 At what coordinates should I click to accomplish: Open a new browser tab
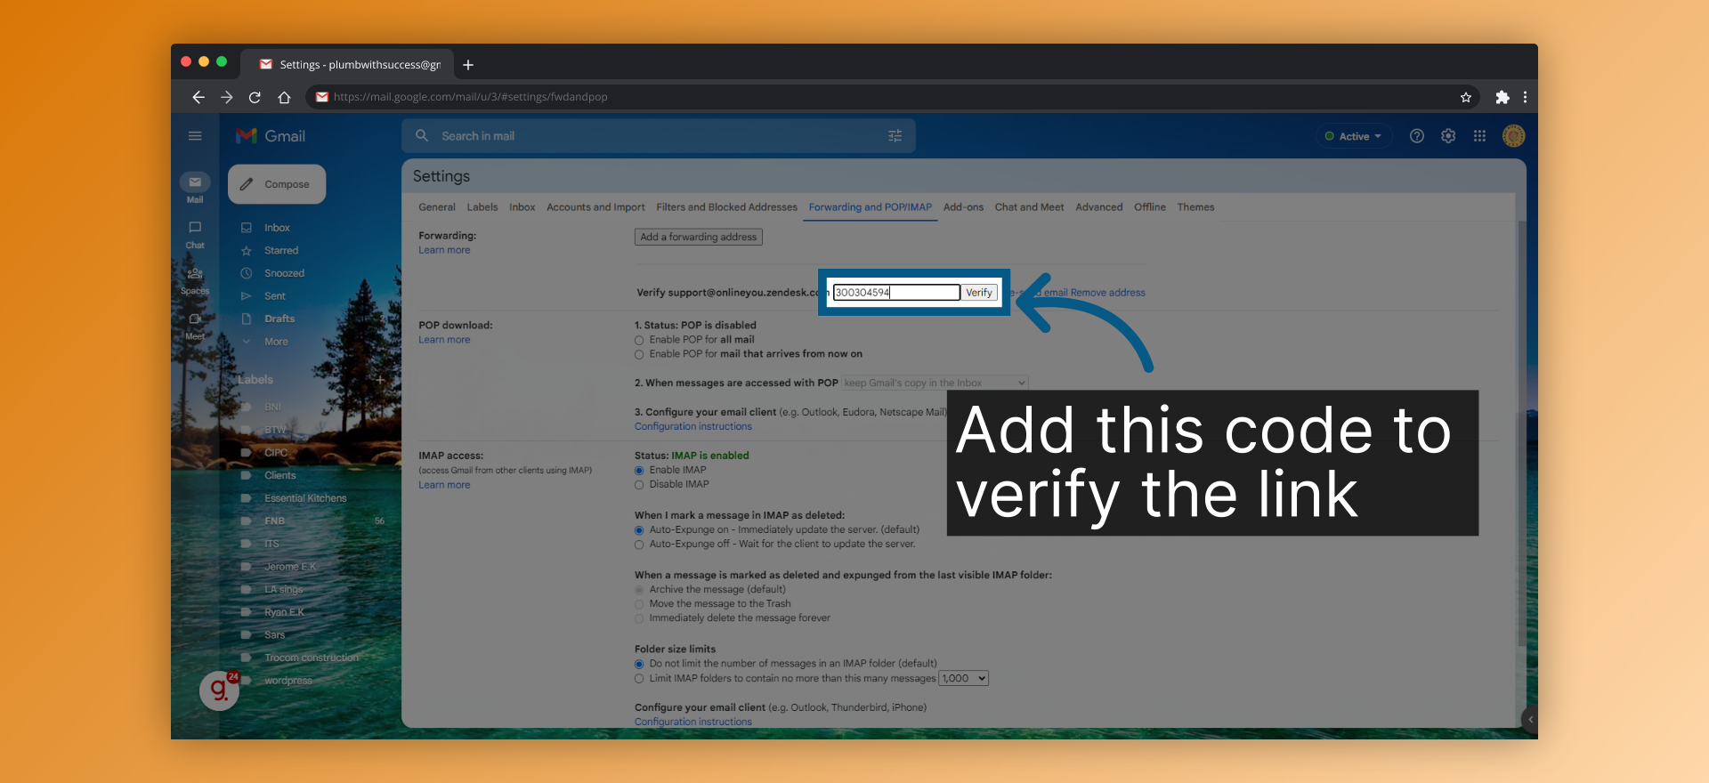(468, 65)
